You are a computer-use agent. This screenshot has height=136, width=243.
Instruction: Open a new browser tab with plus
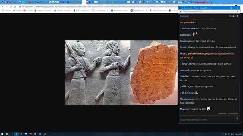pyautogui.click(x=212, y=2)
